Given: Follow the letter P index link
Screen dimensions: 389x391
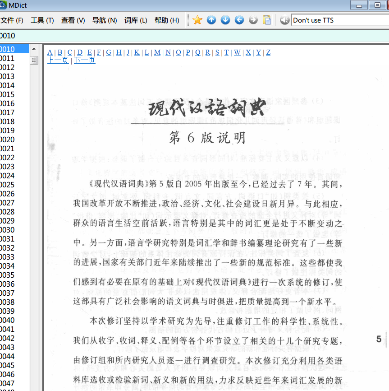Looking at the screenshot, I should pyautogui.click(x=188, y=52).
